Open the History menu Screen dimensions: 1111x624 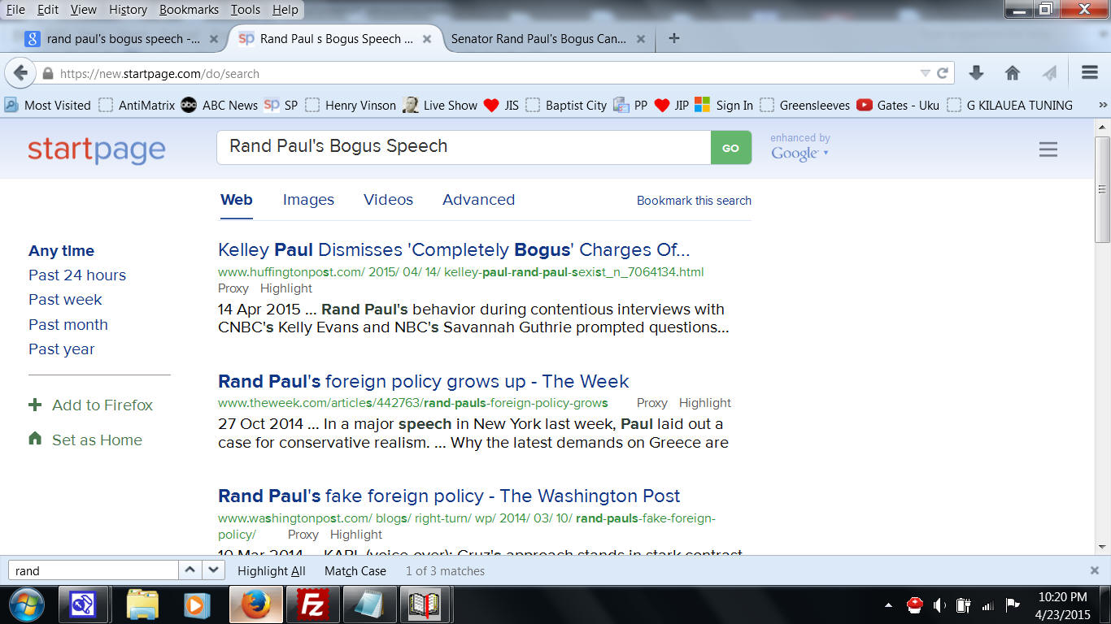(x=128, y=10)
